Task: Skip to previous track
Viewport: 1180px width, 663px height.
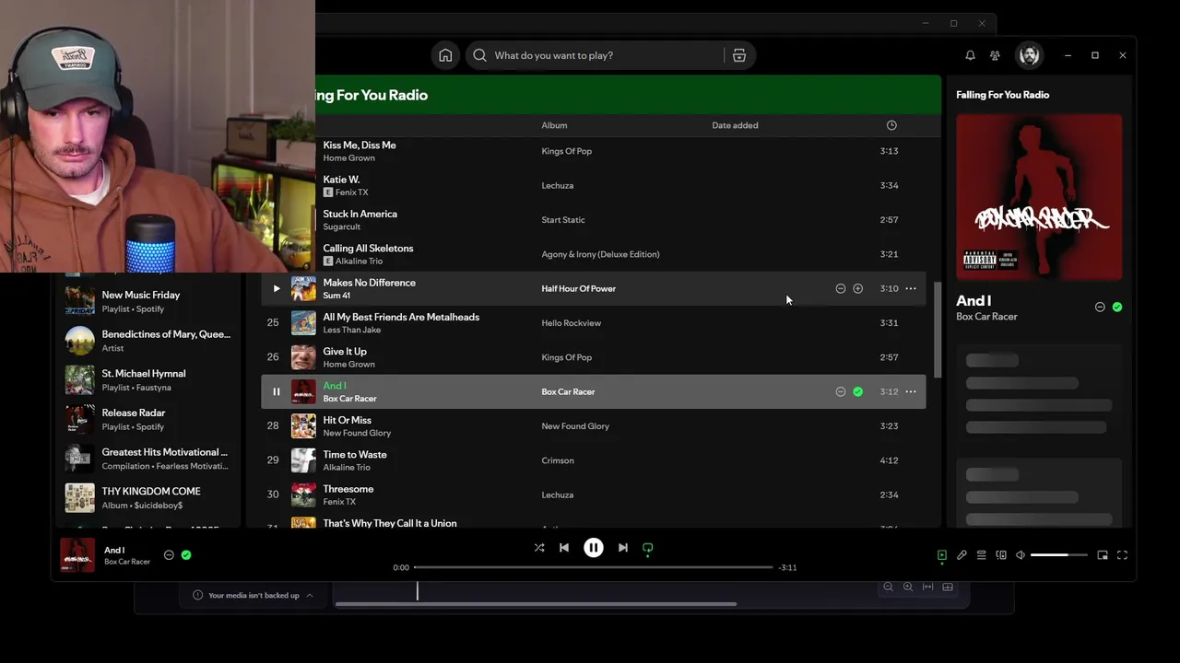Action: click(x=564, y=548)
